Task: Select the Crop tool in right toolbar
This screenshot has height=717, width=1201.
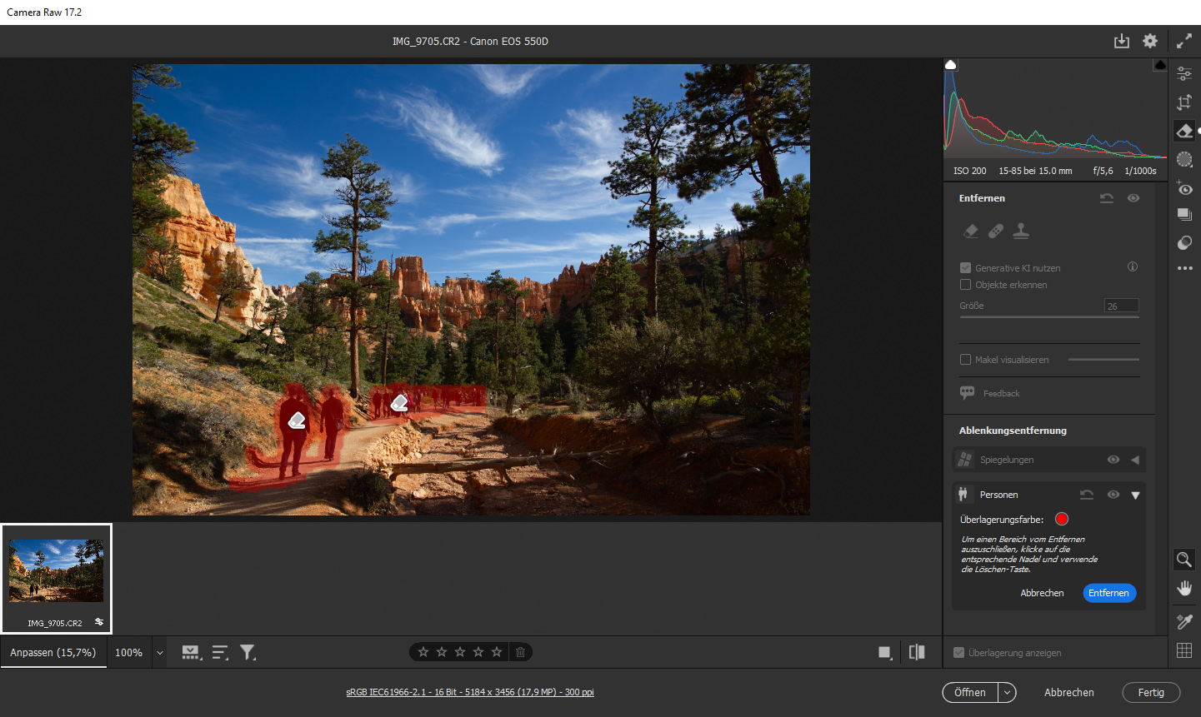Action: [1184, 102]
